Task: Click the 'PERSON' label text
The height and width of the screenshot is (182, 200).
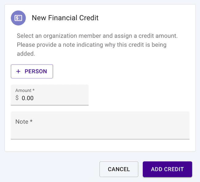Action: [x=36, y=71]
